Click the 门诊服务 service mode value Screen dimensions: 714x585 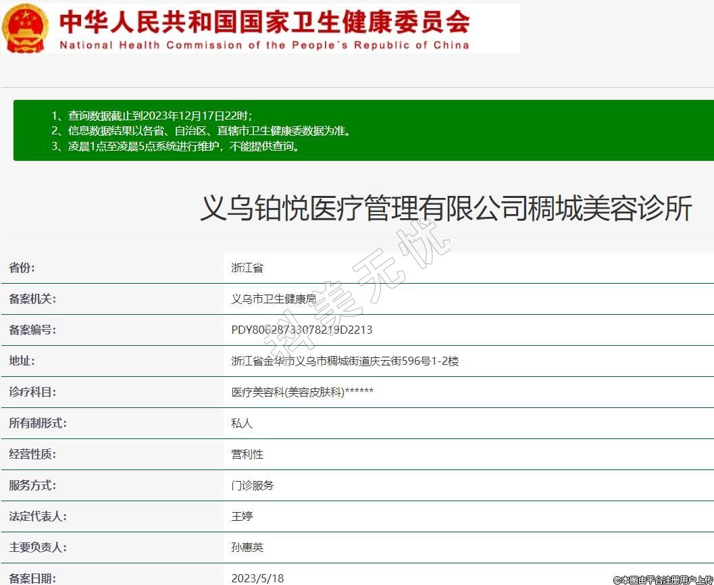pyautogui.click(x=253, y=486)
